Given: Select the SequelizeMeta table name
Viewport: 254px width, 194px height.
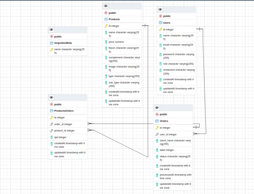Looking at the screenshot, I should [x=63, y=43].
